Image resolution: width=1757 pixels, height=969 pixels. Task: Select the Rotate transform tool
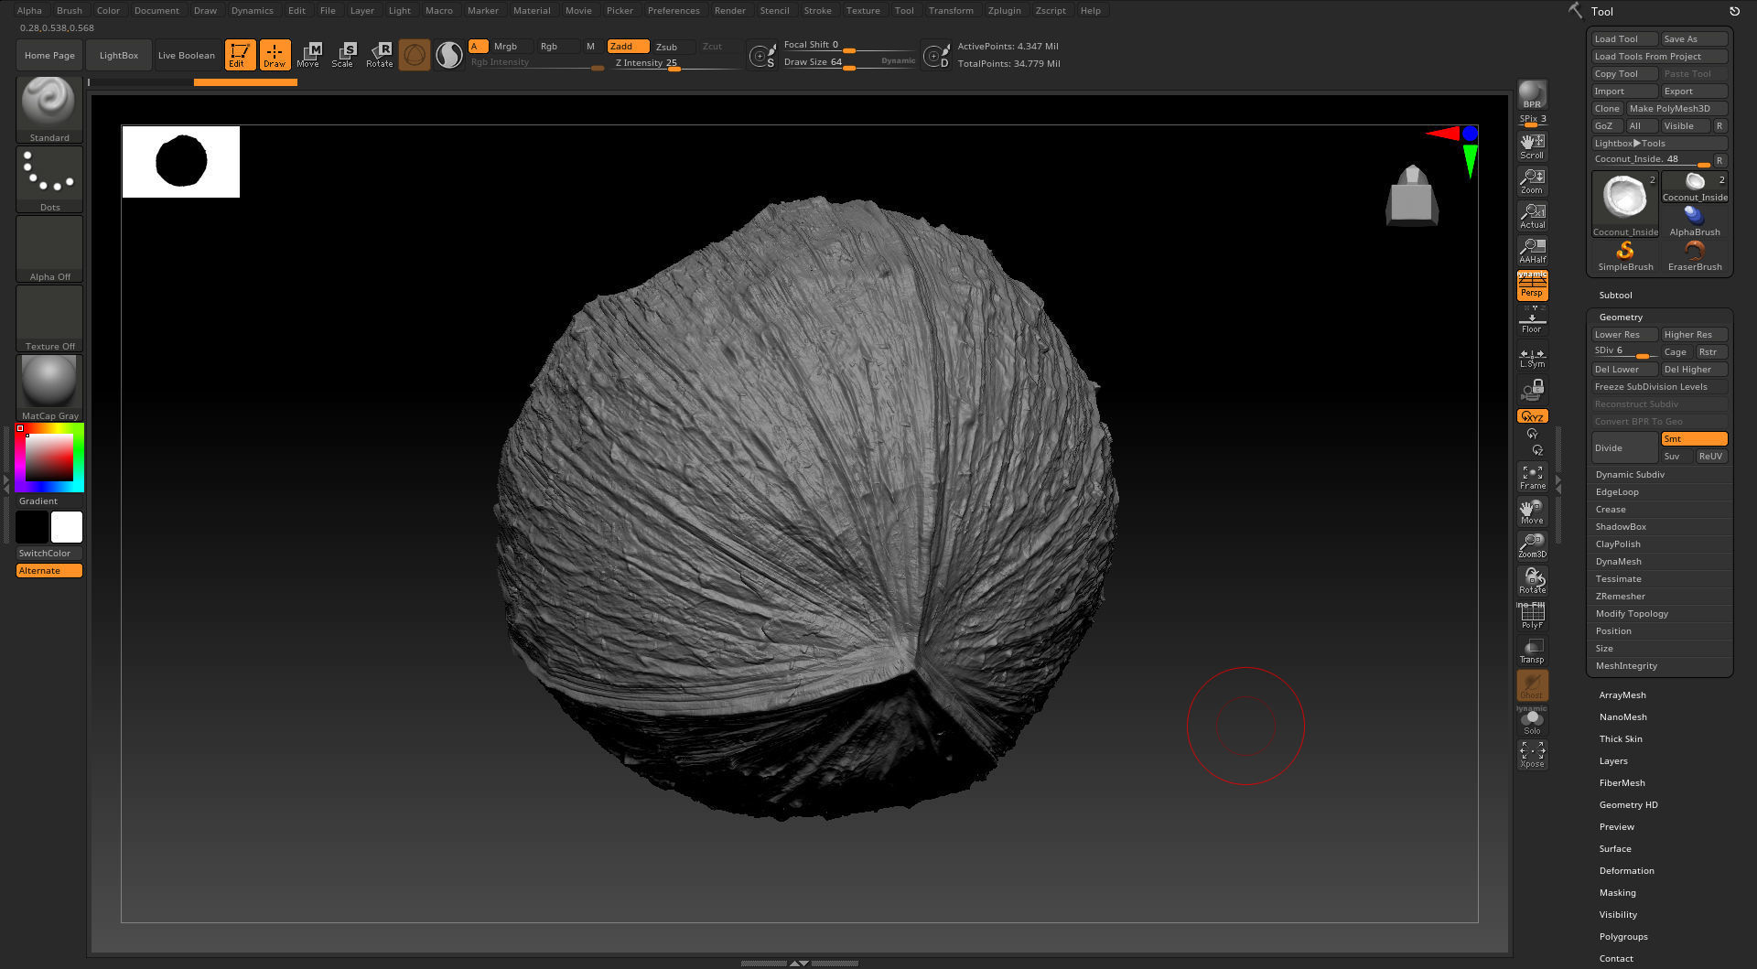point(379,55)
